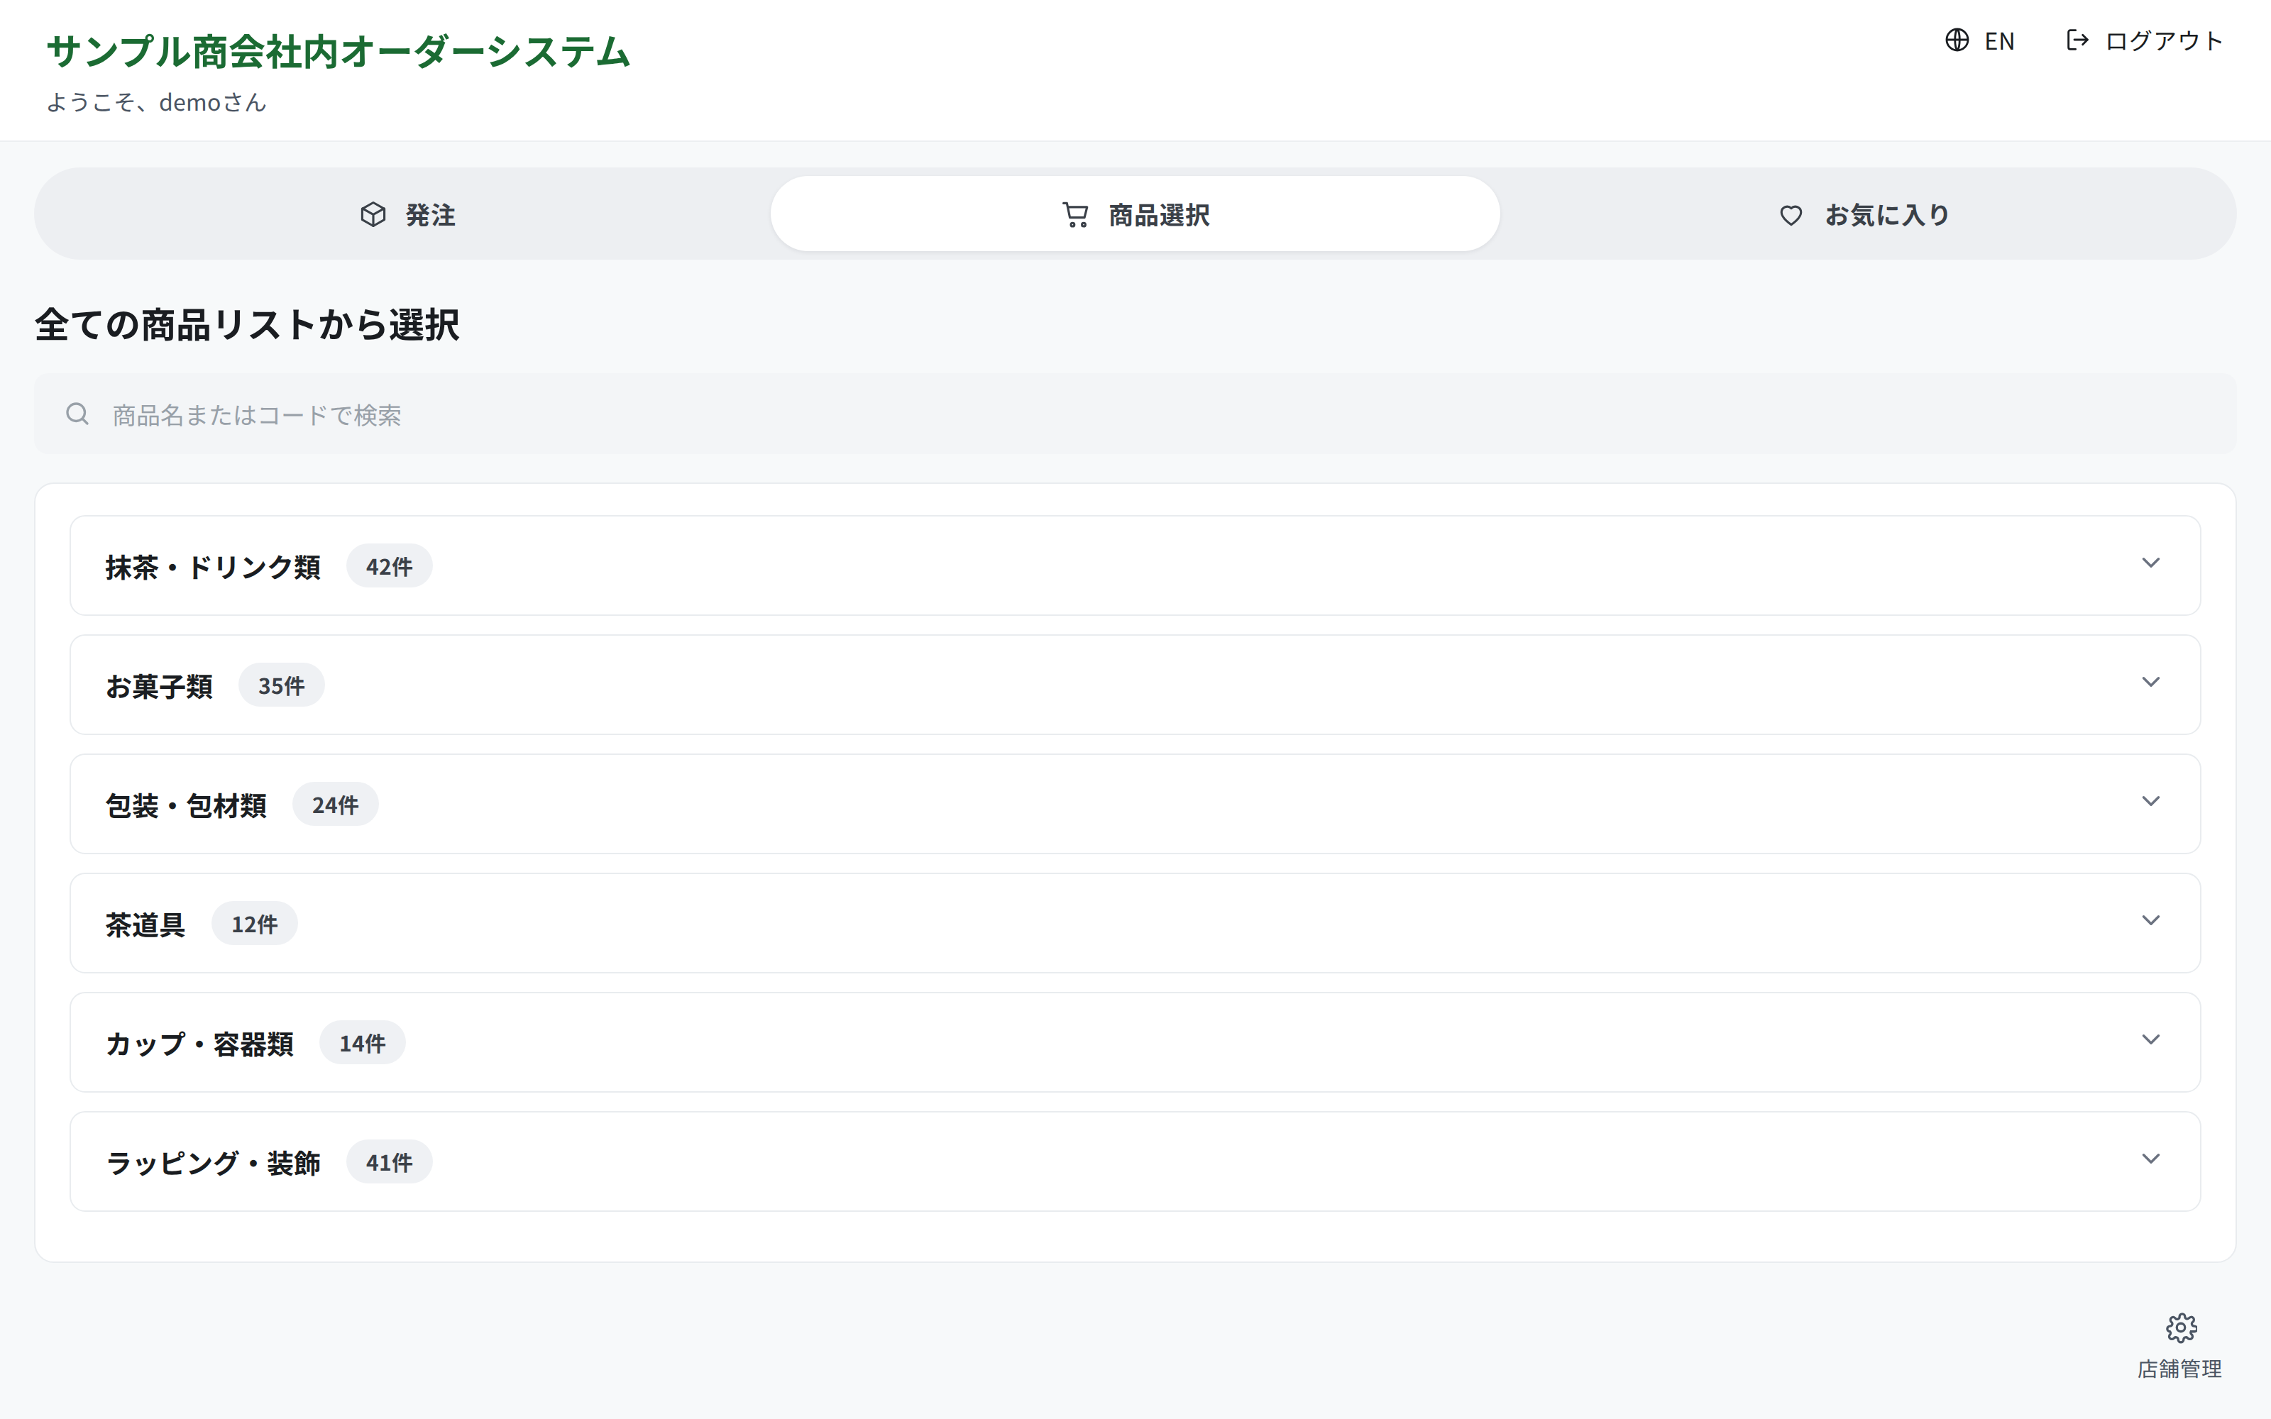Select the 商品選択 tab

coord(1135,214)
